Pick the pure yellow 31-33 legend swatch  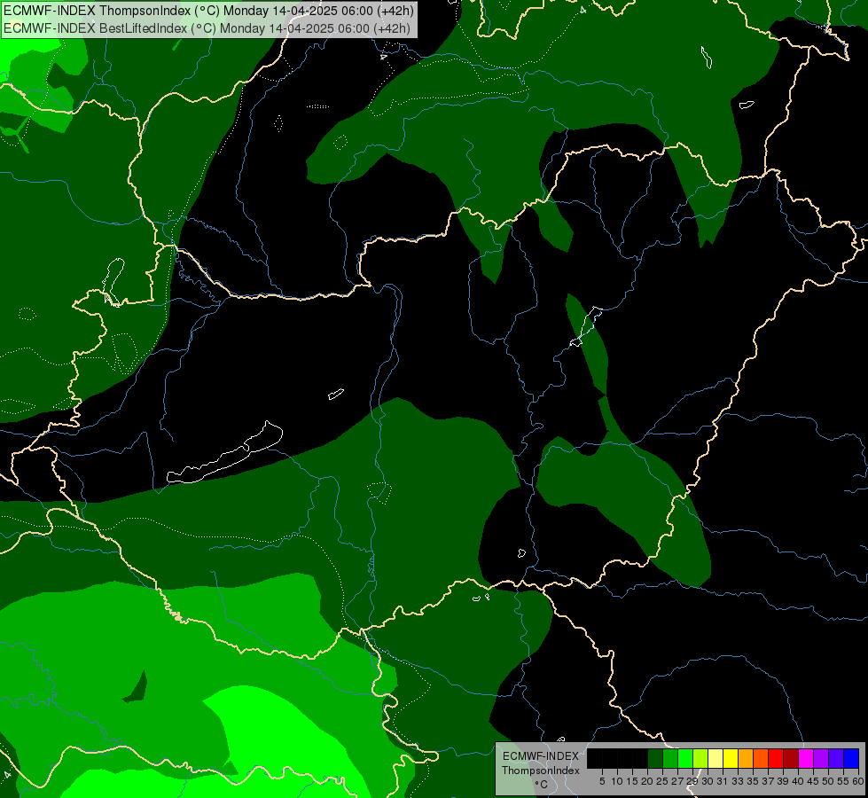coord(731,758)
